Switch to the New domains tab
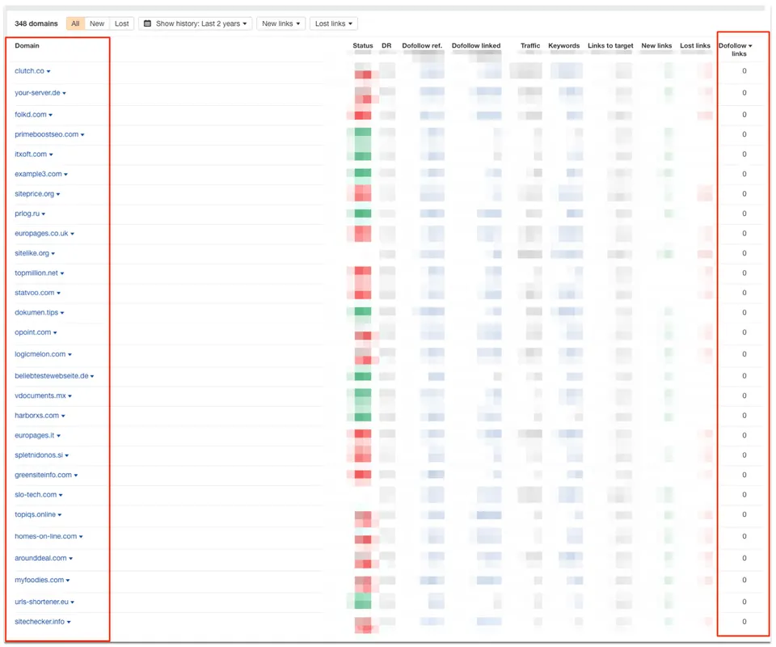Image resolution: width=776 pixels, height=647 pixels. point(97,23)
